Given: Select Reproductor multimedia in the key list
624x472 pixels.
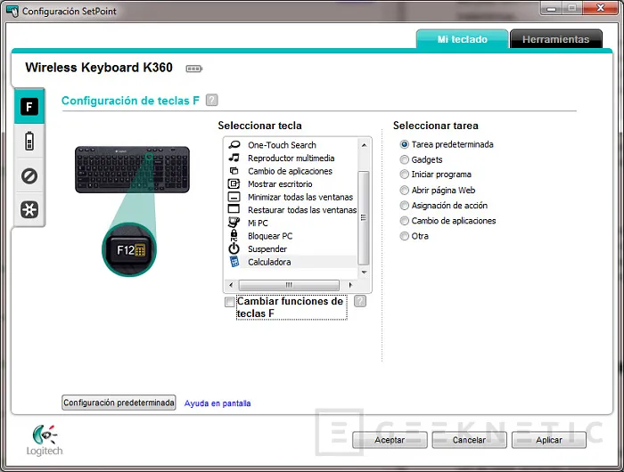Looking at the screenshot, I should click(291, 158).
